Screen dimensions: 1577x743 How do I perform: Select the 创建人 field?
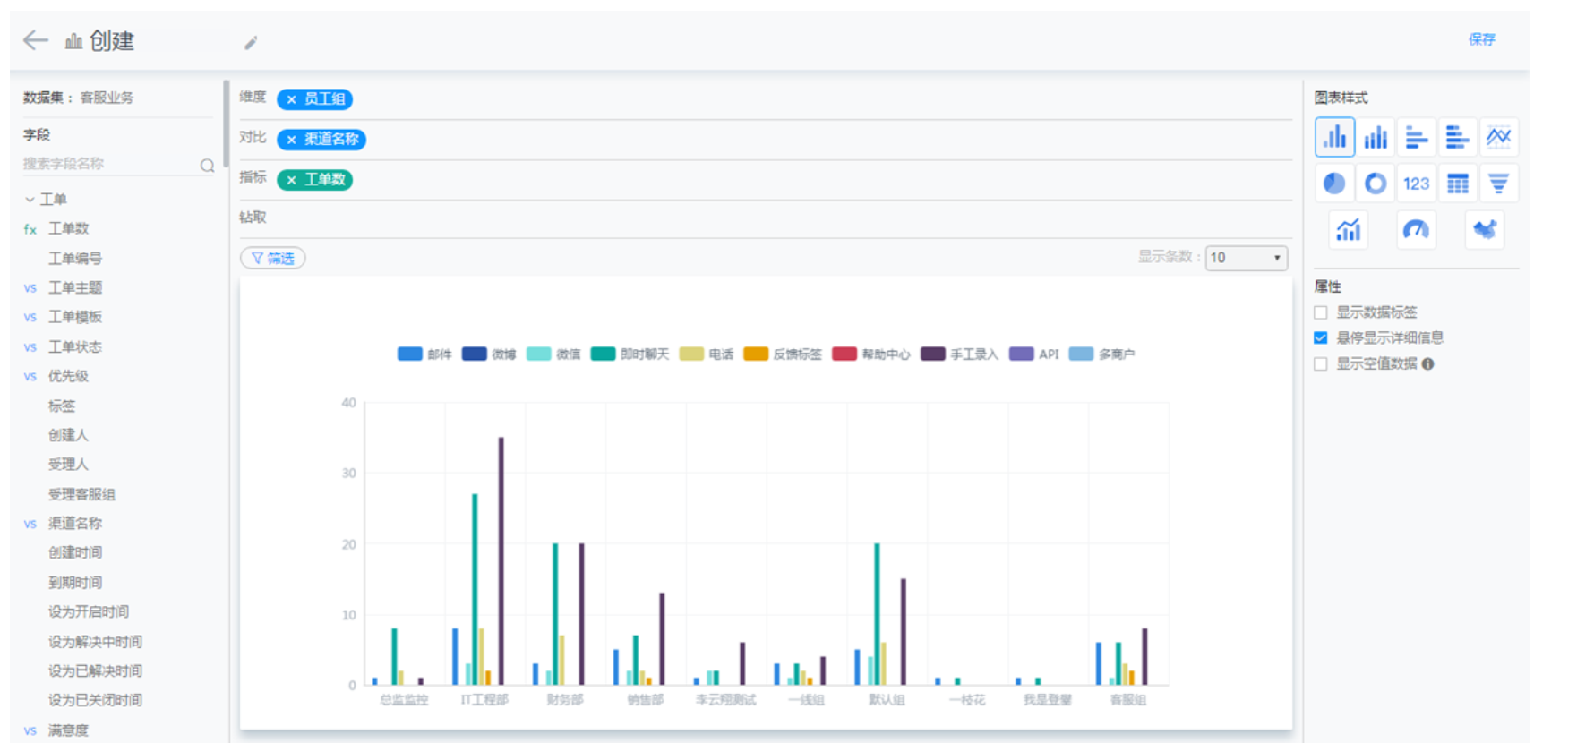click(x=68, y=436)
